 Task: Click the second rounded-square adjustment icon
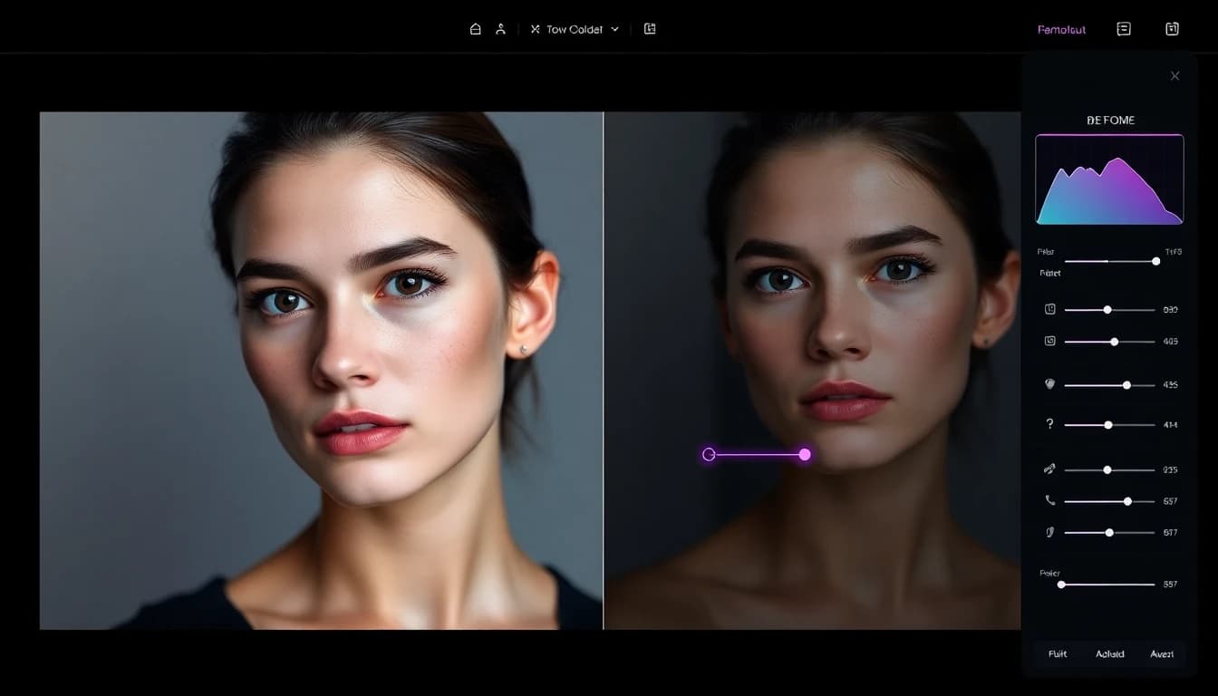coord(1049,341)
